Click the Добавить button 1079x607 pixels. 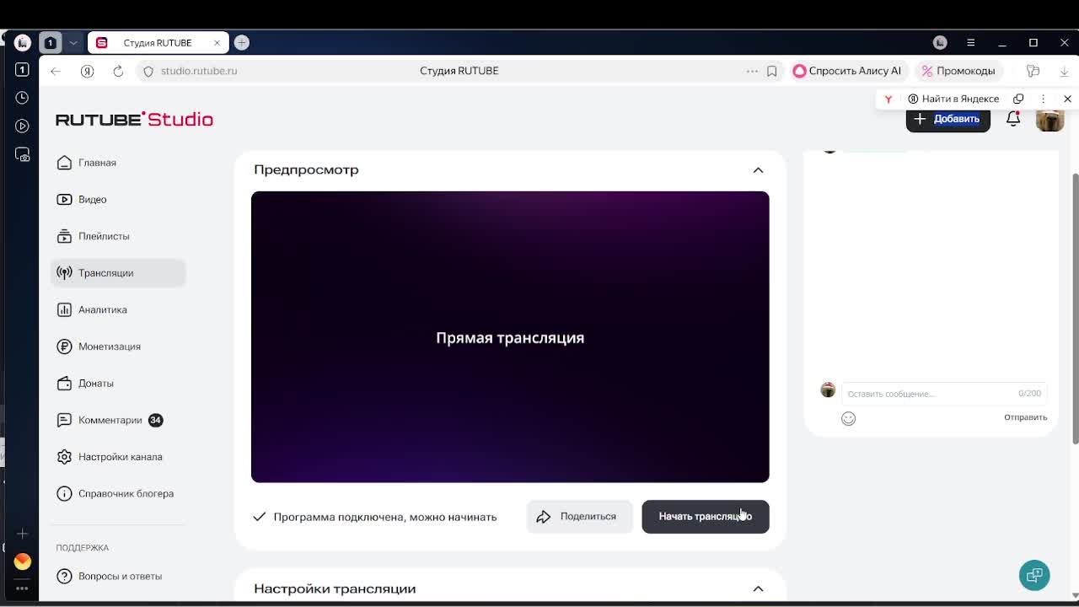(947, 119)
